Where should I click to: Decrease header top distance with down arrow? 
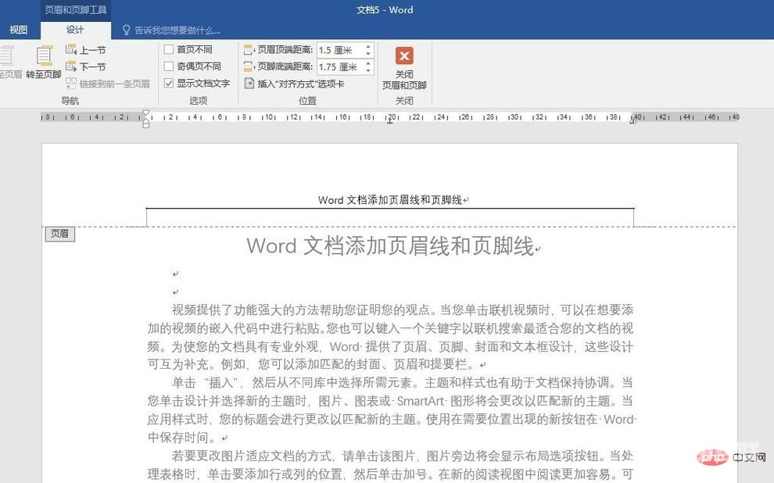(368, 54)
